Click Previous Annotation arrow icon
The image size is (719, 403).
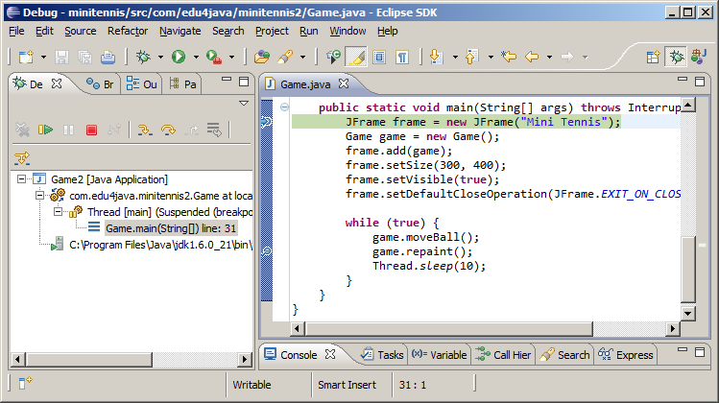pyautogui.click(x=471, y=57)
